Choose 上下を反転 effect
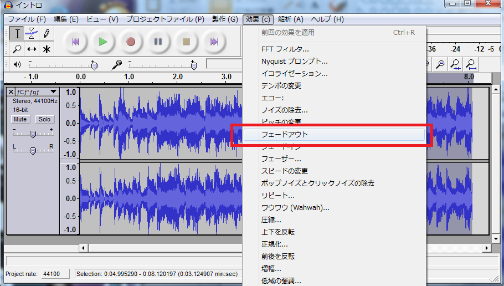Screen dimensions: 504x286 (x=335, y=232)
